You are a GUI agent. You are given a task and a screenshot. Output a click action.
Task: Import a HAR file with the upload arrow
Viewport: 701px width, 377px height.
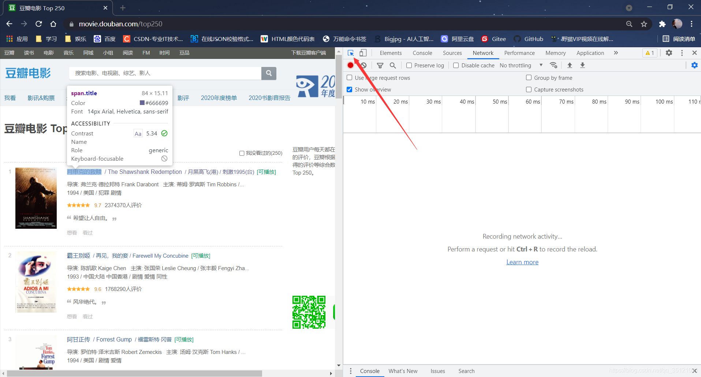click(570, 65)
